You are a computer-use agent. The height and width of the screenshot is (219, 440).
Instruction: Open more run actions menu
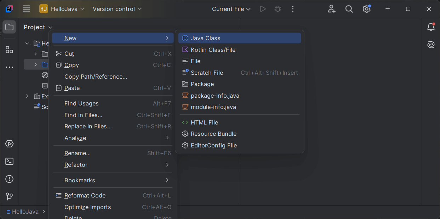tap(293, 9)
